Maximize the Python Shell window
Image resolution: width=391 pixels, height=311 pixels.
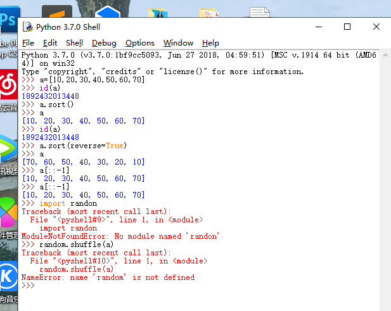(x=347, y=27)
